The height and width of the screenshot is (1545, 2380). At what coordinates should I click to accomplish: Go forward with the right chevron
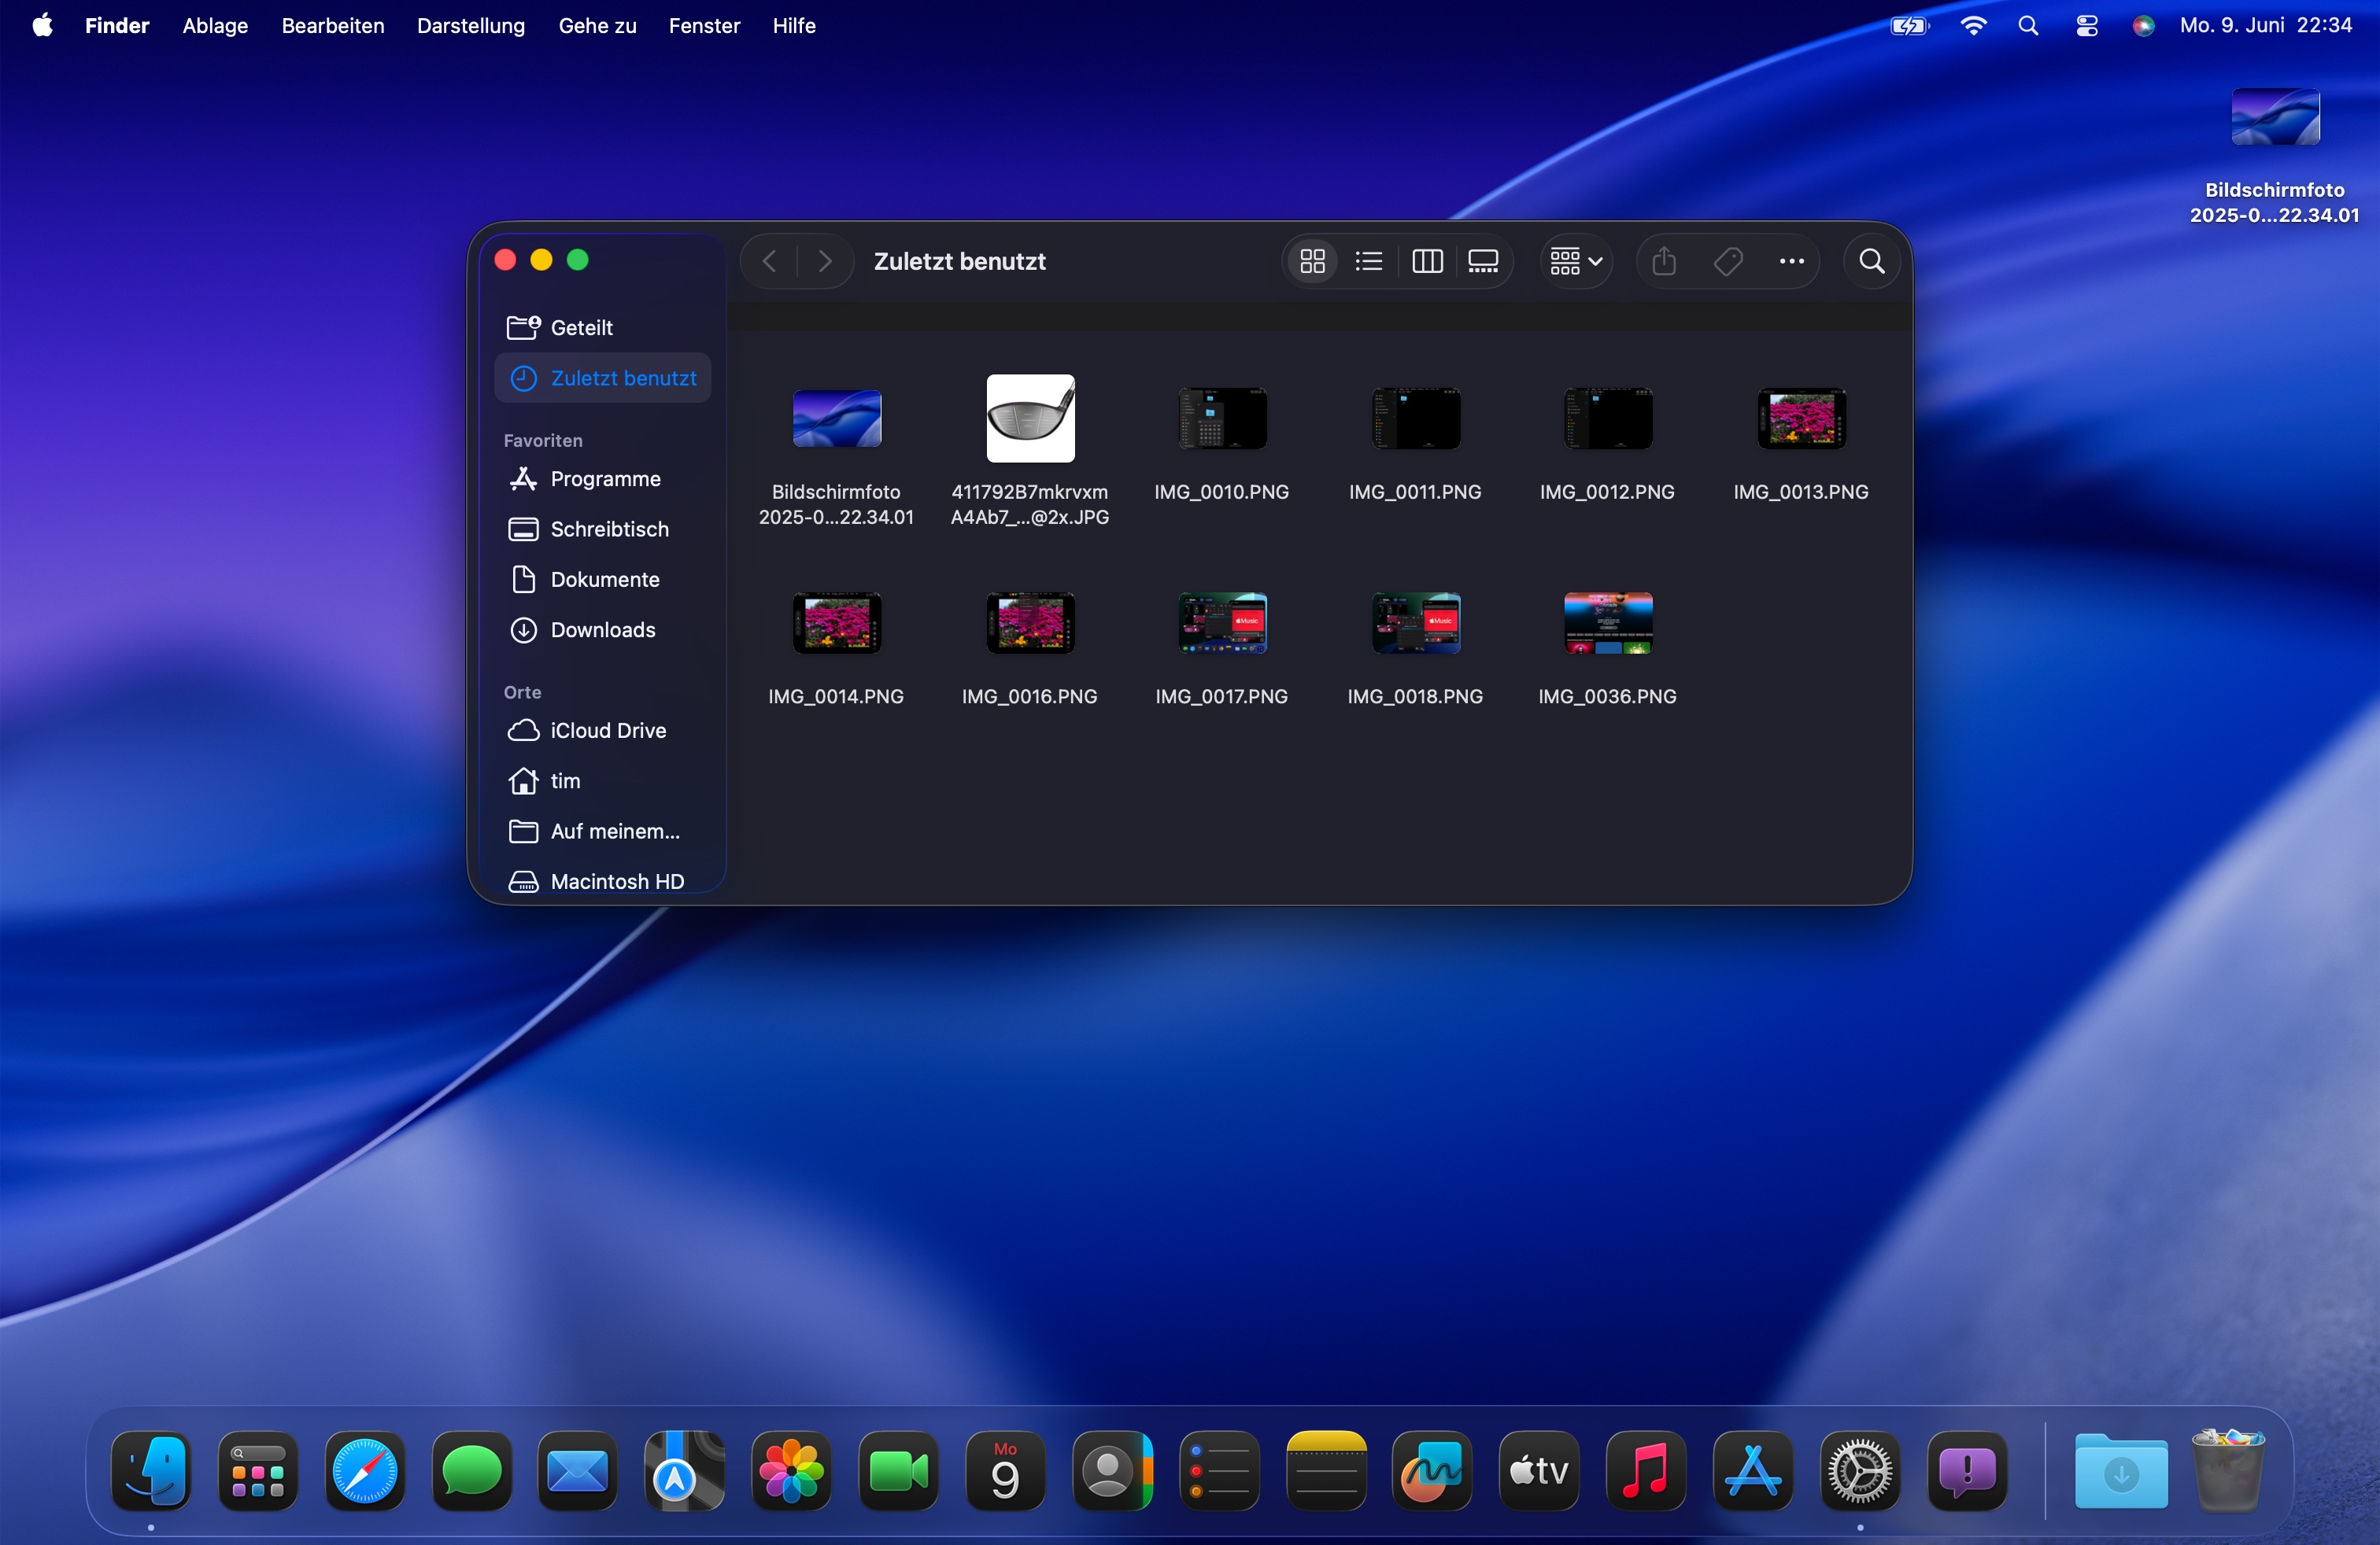[x=825, y=262]
